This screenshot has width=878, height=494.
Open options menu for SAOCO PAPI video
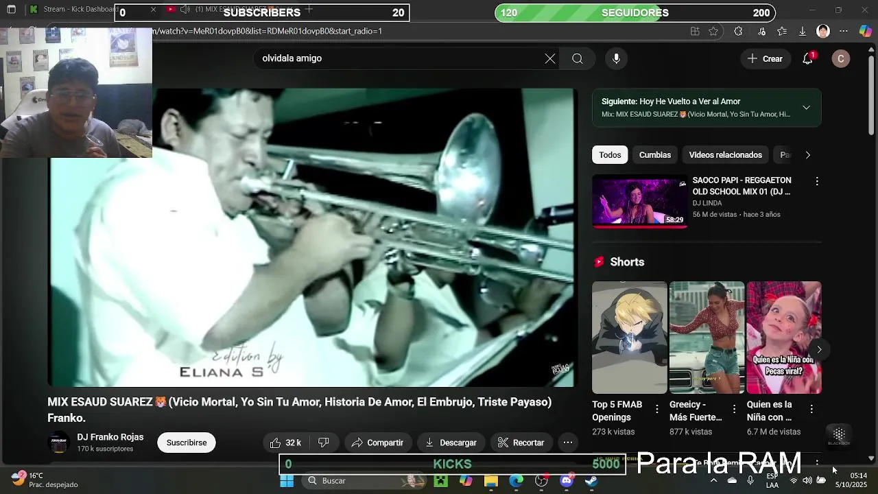tap(816, 181)
